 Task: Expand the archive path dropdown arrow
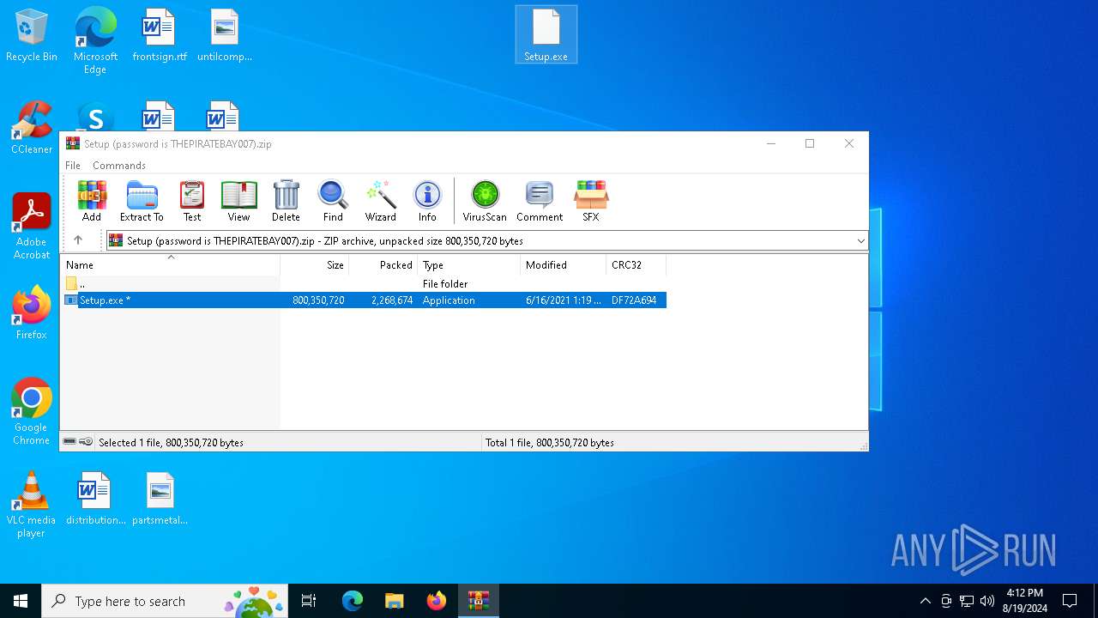coord(861,241)
